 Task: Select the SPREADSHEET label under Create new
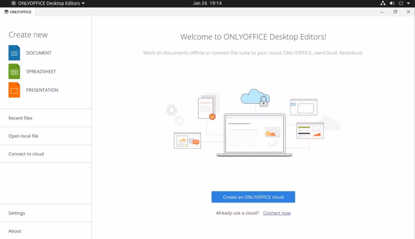click(x=41, y=71)
